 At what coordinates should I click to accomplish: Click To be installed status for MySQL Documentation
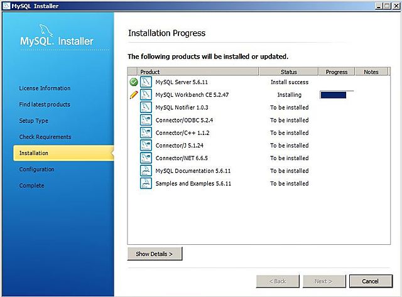click(x=289, y=171)
